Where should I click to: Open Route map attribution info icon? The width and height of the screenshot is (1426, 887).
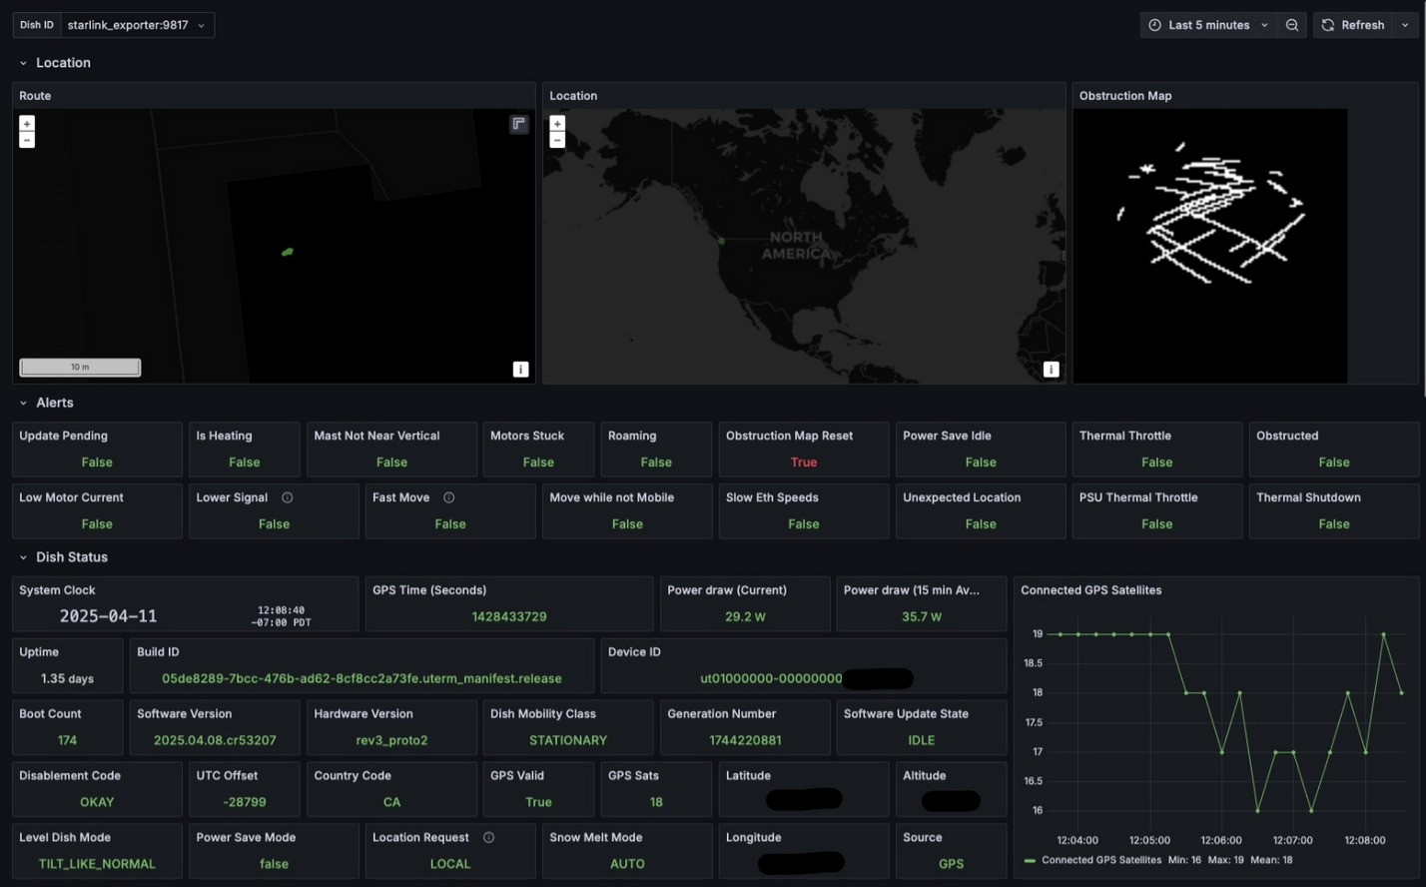click(x=520, y=370)
